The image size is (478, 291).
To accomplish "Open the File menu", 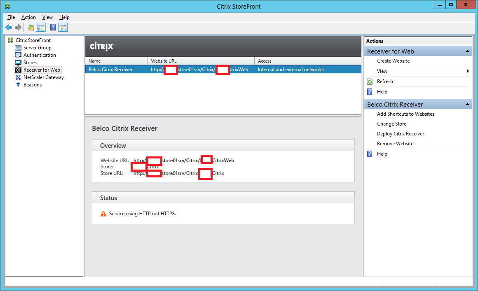I will [11, 17].
